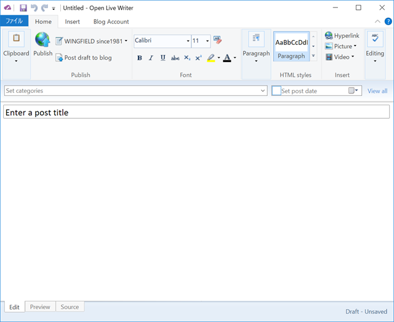The width and height of the screenshot is (394, 322).
Task: Click the clear formatting icon
Action: pyautogui.click(x=217, y=40)
